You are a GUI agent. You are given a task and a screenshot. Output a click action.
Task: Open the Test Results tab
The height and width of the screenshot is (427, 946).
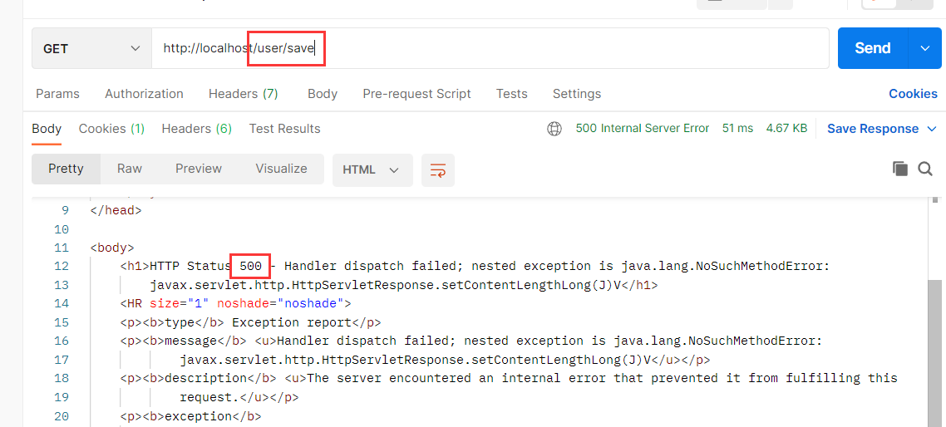[284, 129]
